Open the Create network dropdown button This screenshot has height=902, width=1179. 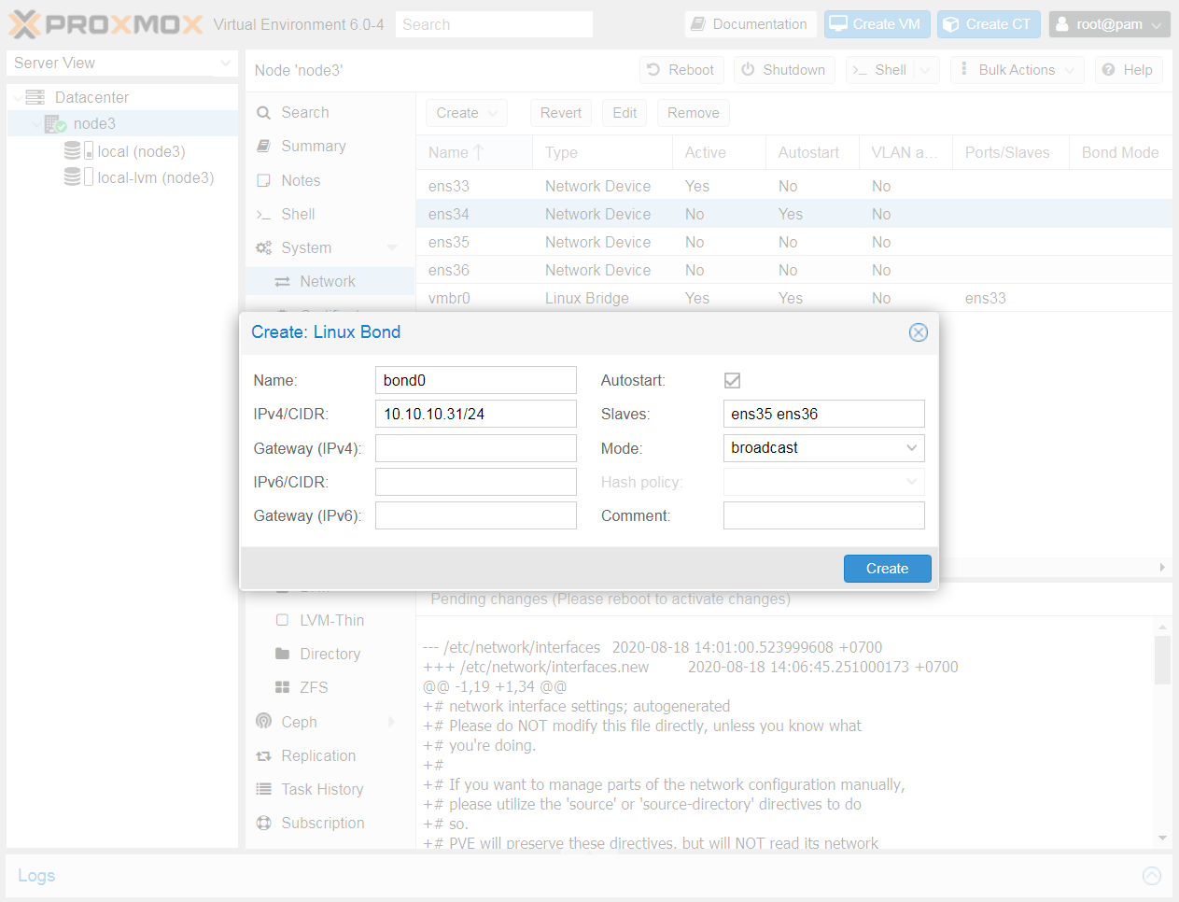[x=468, y=113]
